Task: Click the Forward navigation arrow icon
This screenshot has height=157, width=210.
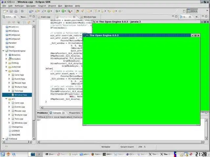Action: coord(120,11)
